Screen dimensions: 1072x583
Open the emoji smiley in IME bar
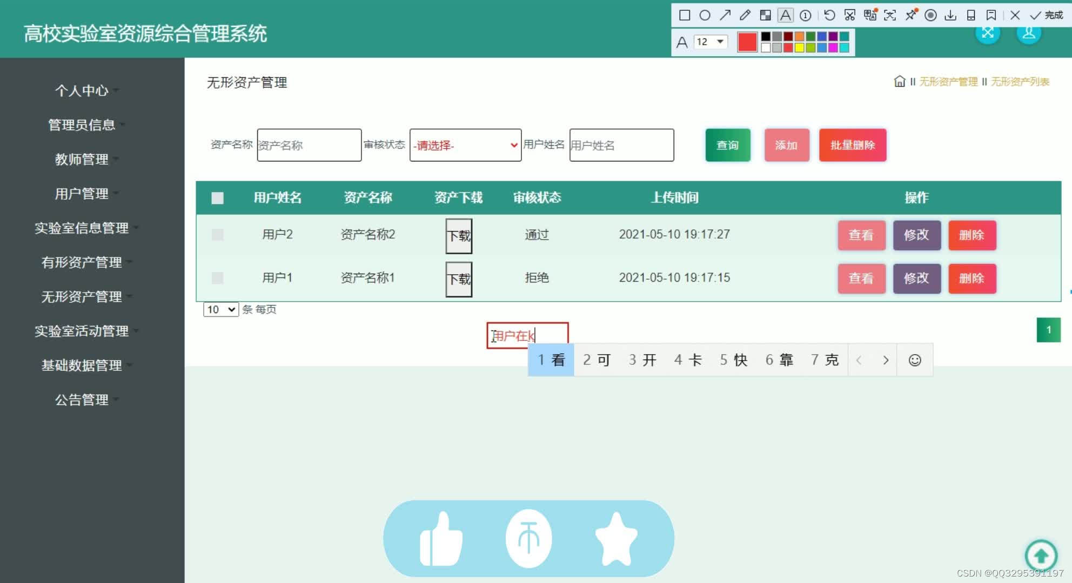coord(915,360)
